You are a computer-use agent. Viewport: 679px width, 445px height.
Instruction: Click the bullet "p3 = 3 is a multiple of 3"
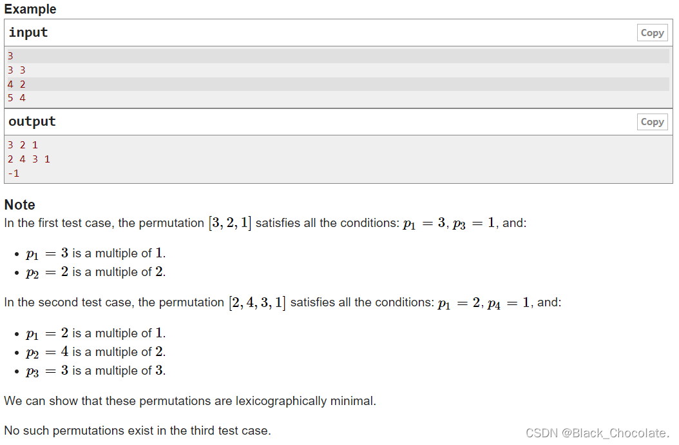96,371
